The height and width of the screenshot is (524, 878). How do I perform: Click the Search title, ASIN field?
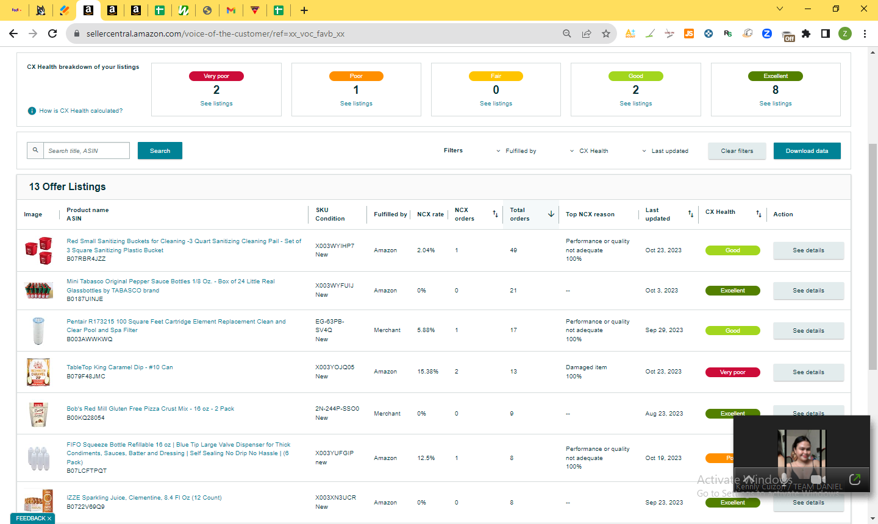pyautogui.click(x=87, y=150)
